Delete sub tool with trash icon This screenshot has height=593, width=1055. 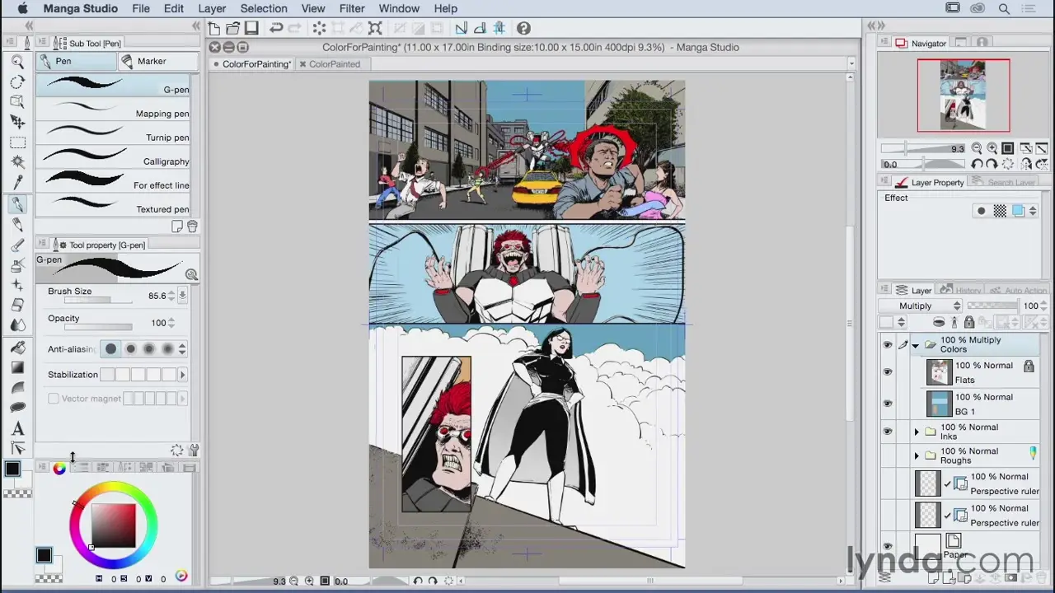pos(192,226)
